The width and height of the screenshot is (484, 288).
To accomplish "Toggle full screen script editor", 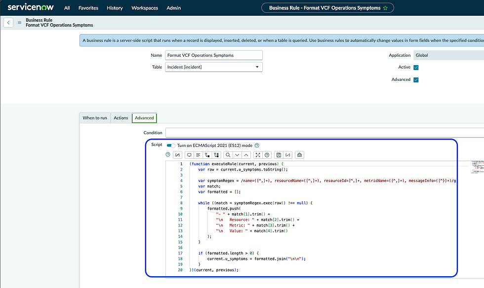I will pos(258,155).
